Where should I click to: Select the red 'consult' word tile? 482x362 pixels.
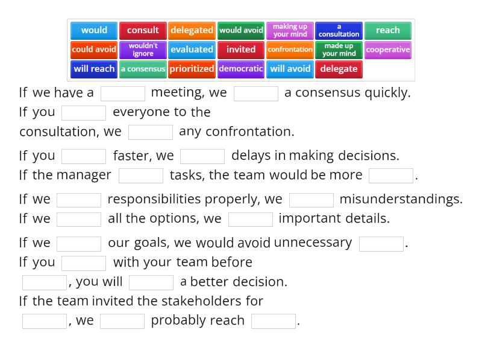(x=143, y=30)
